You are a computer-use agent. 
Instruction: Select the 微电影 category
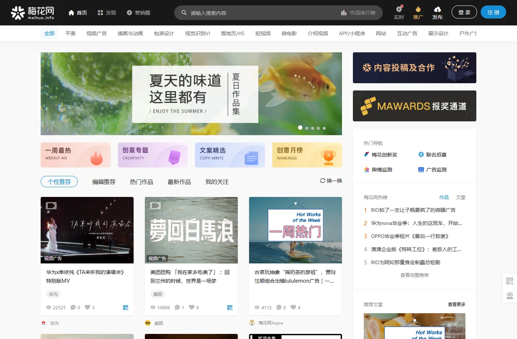coord(289,33)
